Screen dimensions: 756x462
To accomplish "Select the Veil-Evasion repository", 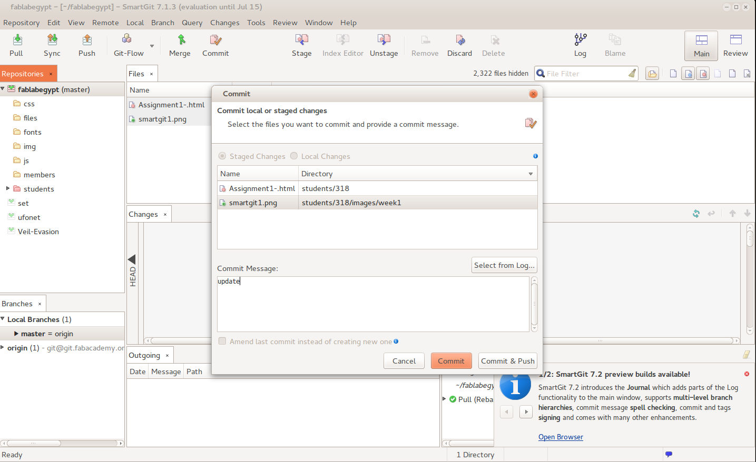I will click(38, 232).
